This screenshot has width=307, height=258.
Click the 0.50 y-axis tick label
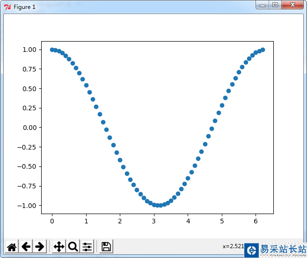29,89
